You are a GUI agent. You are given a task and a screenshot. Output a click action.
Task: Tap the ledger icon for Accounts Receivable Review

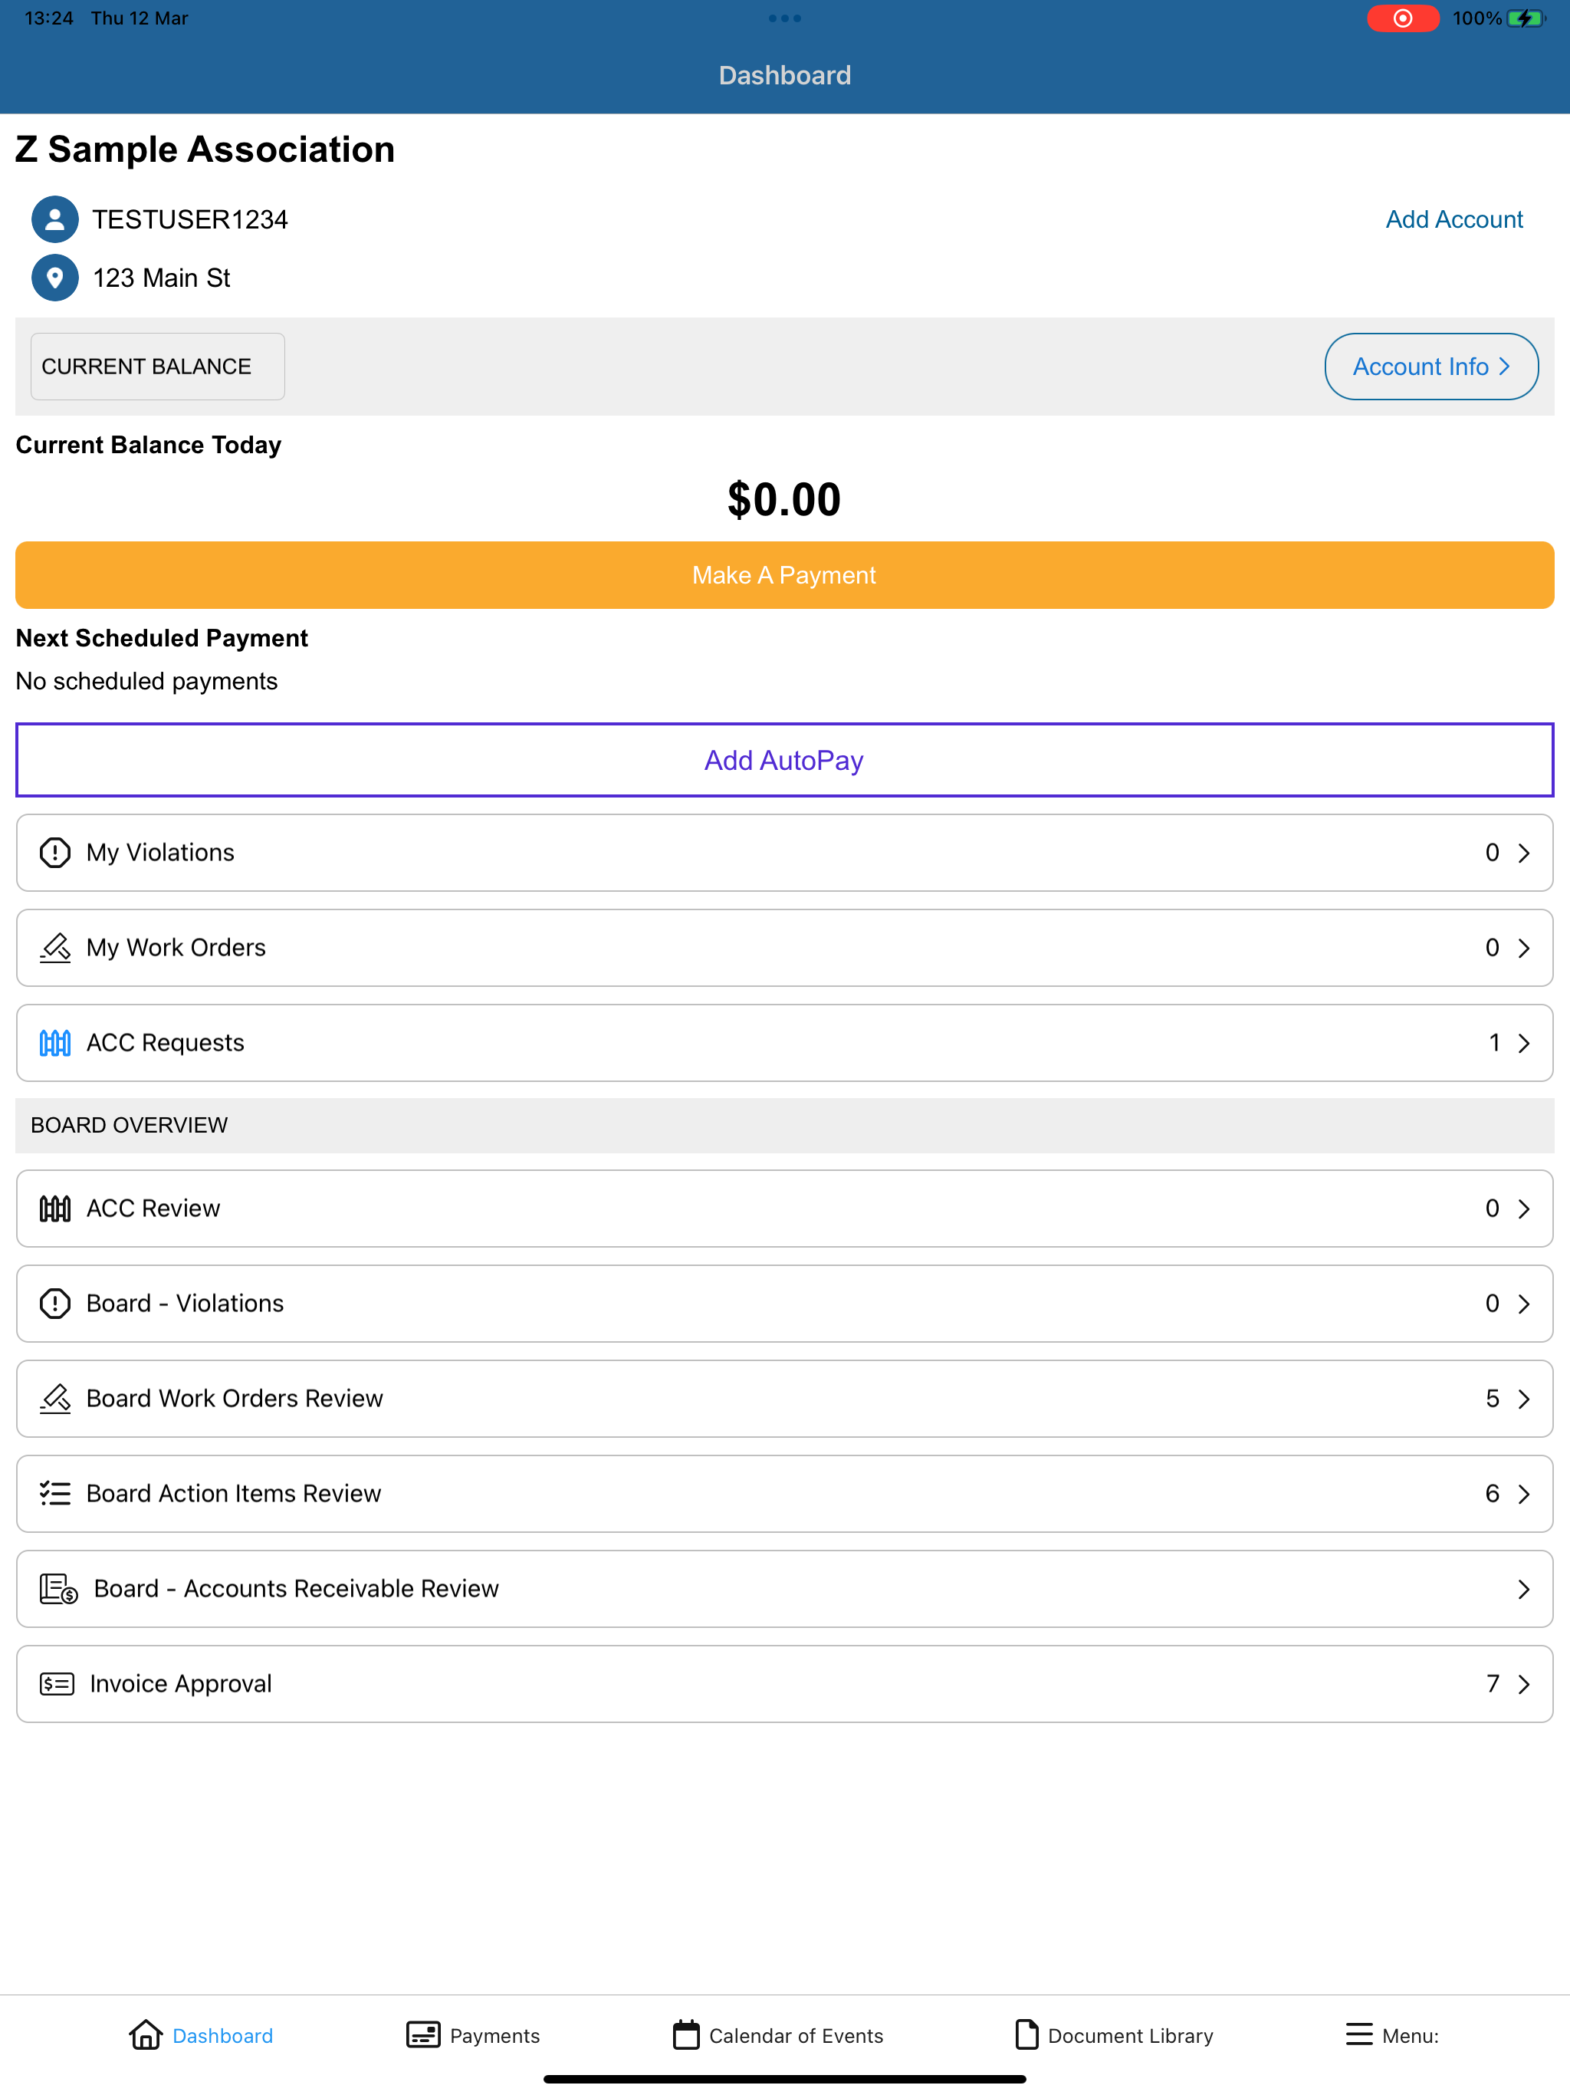point(59,1589)
